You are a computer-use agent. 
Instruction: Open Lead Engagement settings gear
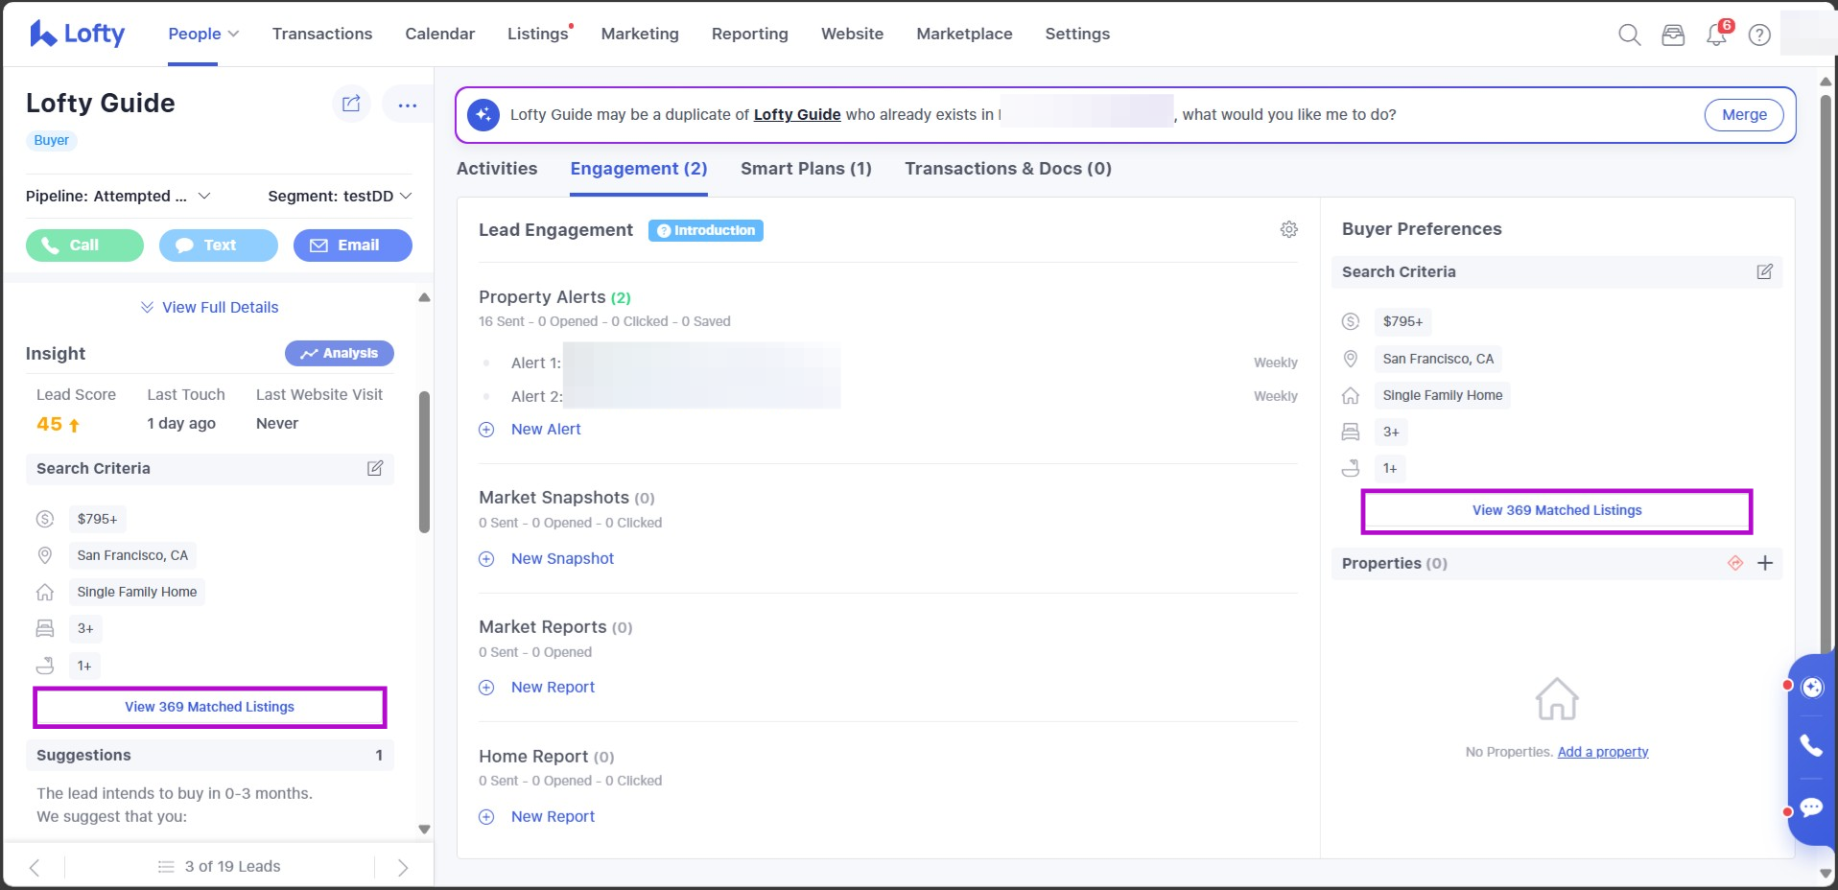[x=1289, y=229]
